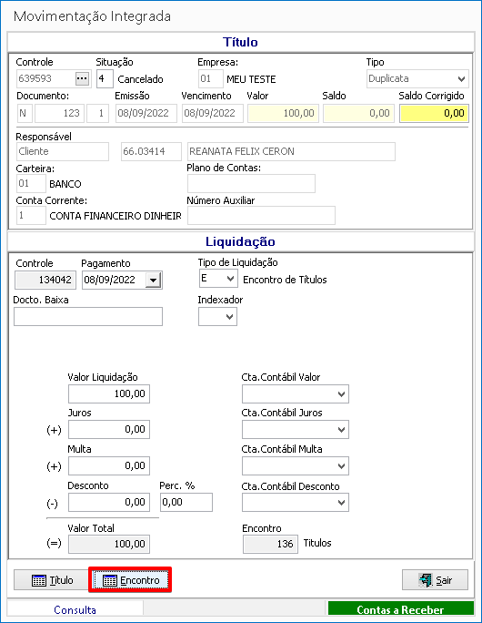Click the Vencimento date field
This screenshot has height=623, width=482.
click(212, 113)
